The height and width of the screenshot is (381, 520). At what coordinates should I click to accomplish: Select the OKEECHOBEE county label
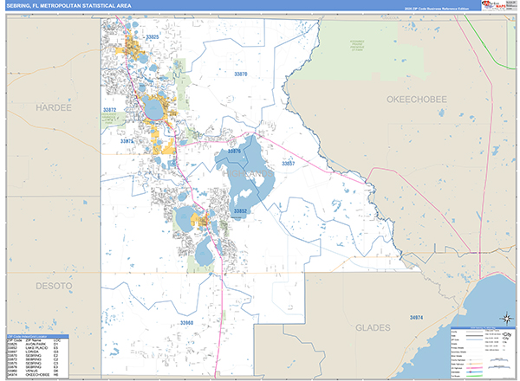417,100
